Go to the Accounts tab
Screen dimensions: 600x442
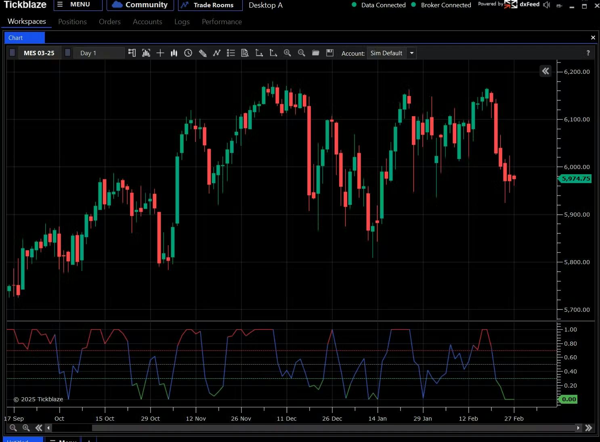(x=147, y=22)
